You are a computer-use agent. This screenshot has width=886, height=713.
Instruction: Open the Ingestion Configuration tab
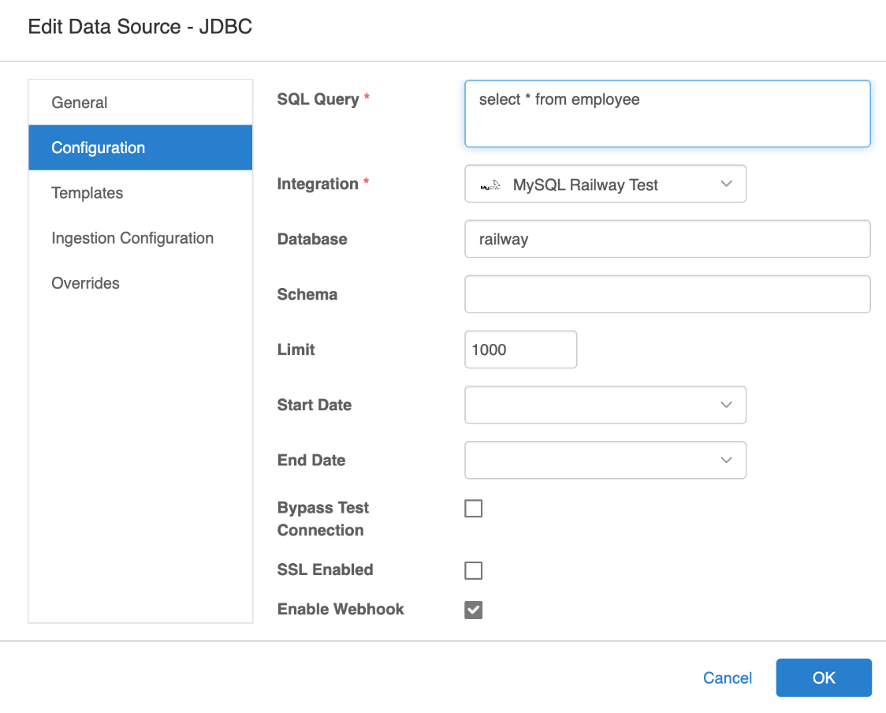[140, 238]
